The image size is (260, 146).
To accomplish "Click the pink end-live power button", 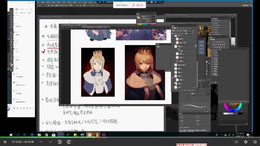I will click(133, 5).
